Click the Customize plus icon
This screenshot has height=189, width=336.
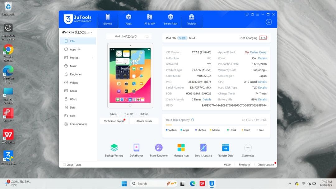point(248,148)
